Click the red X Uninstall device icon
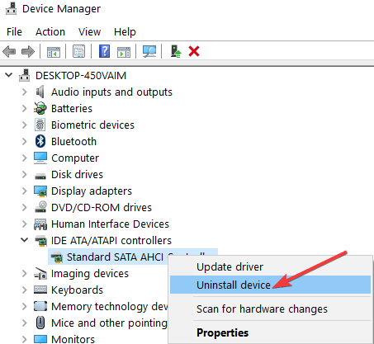 coord(194,51)
